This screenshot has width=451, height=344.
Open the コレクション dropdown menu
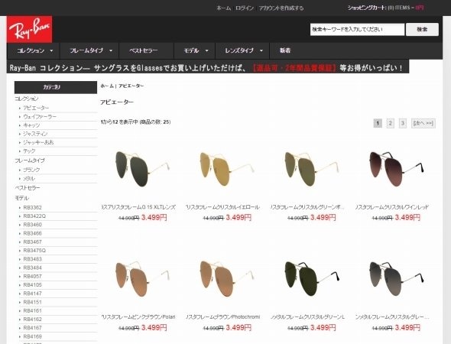pos(34,50)
